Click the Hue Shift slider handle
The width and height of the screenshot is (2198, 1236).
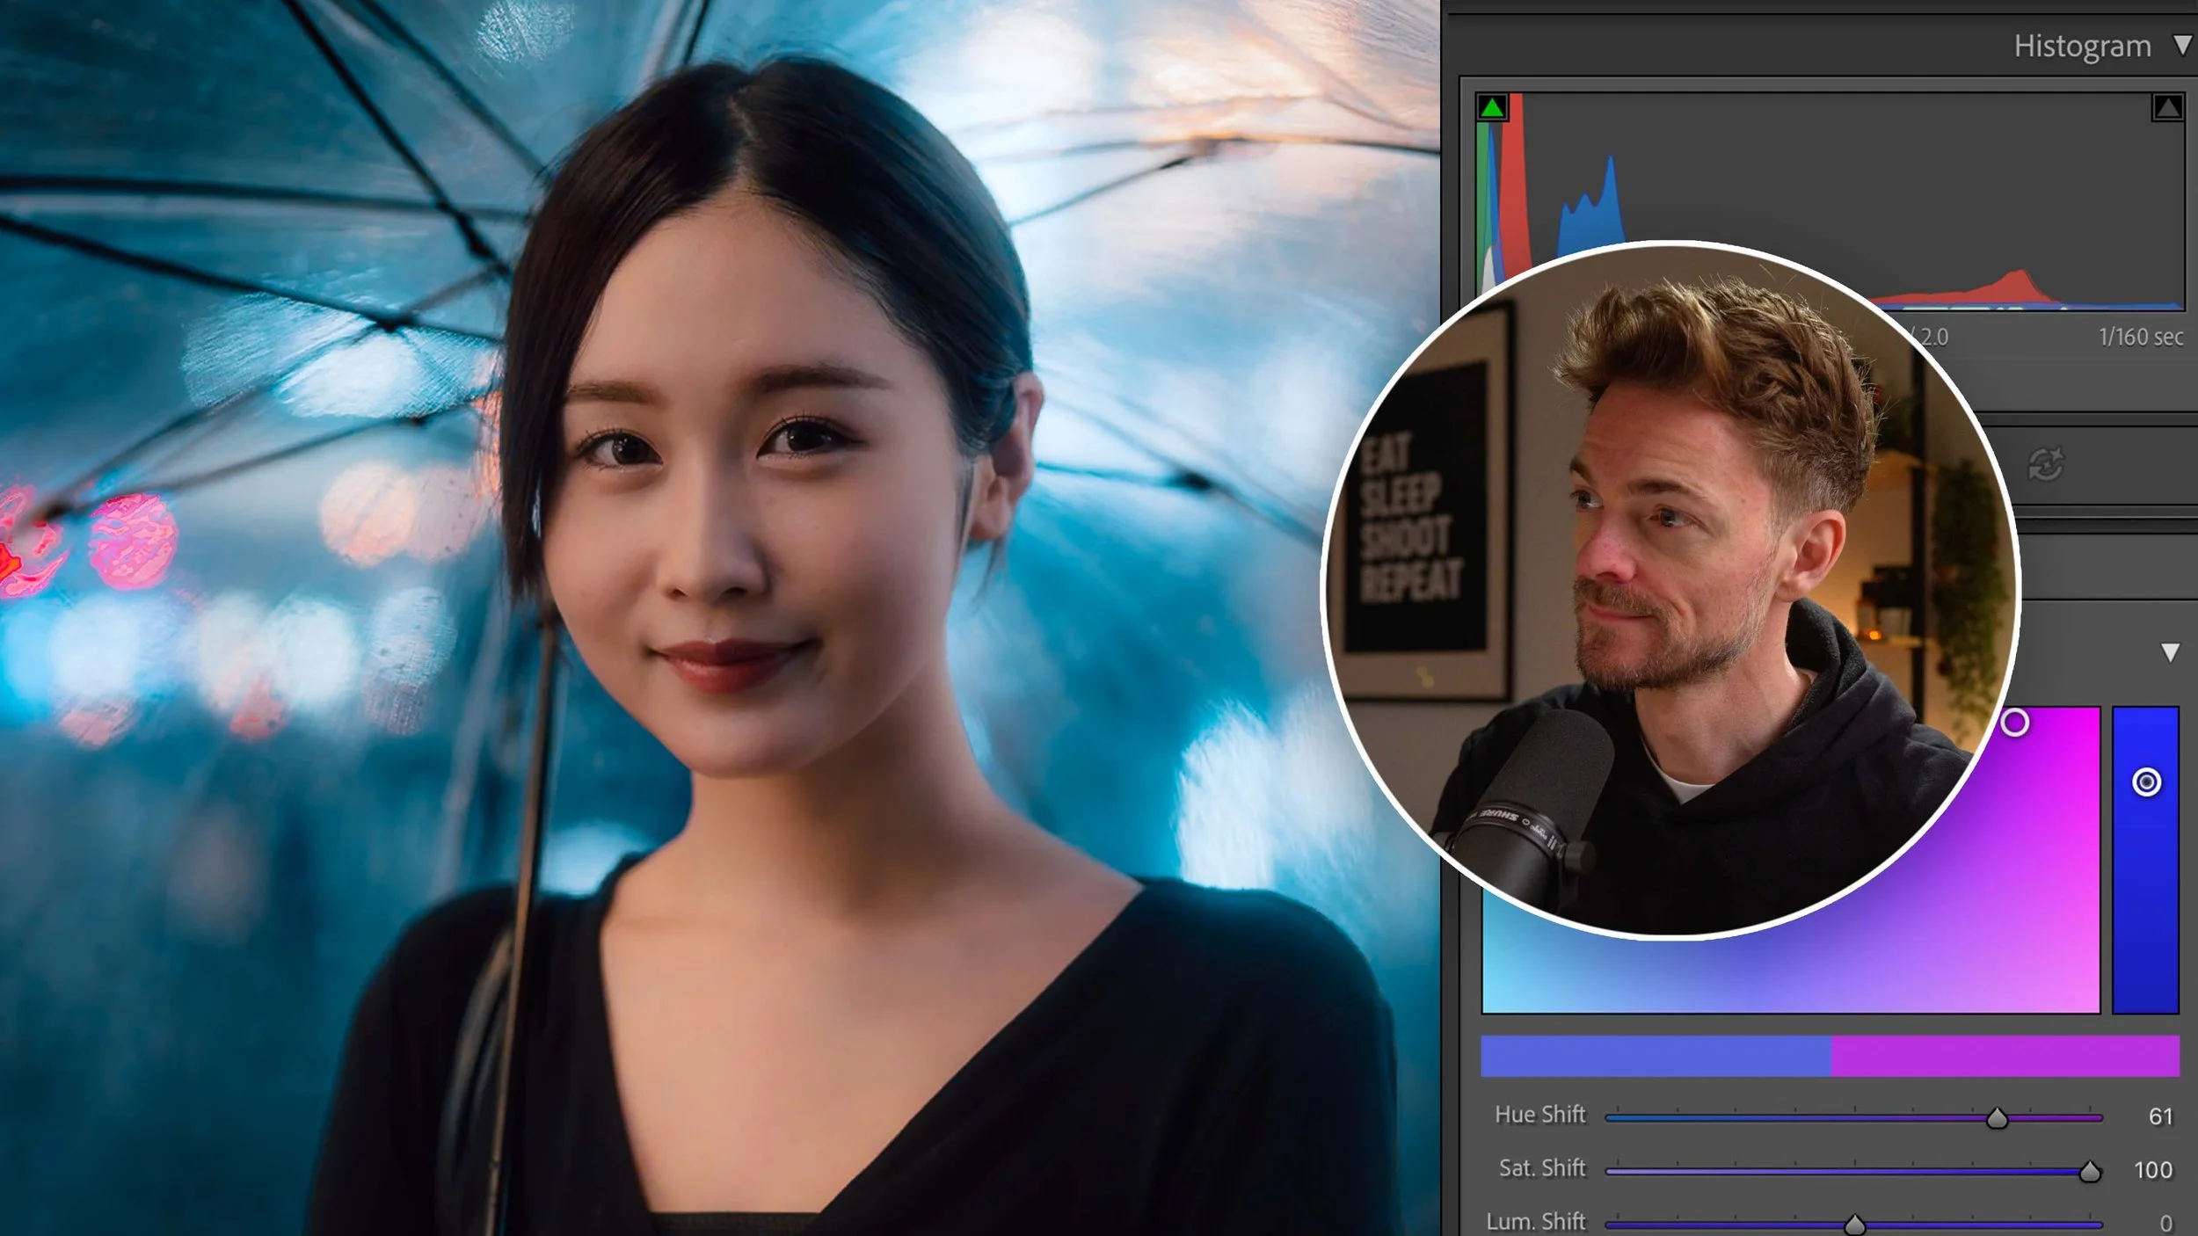click(1997, 1118)
